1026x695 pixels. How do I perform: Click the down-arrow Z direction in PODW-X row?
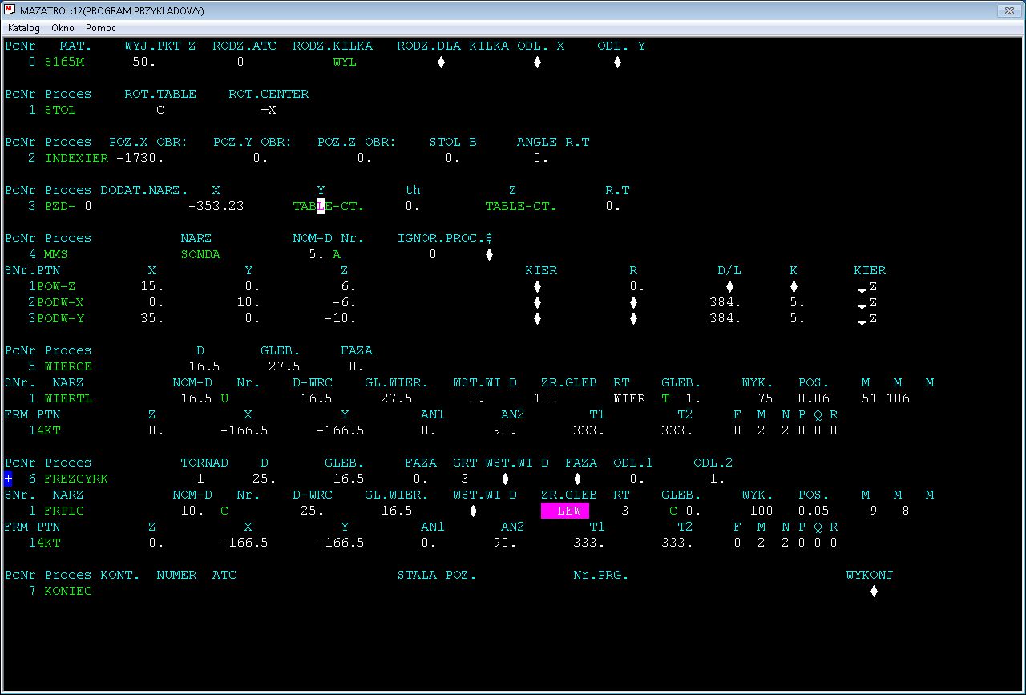pos(866,302)
